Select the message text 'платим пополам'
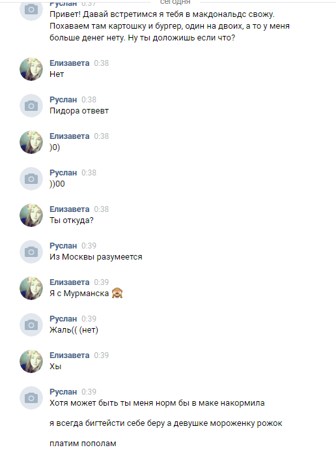 (x=83, y=444)
